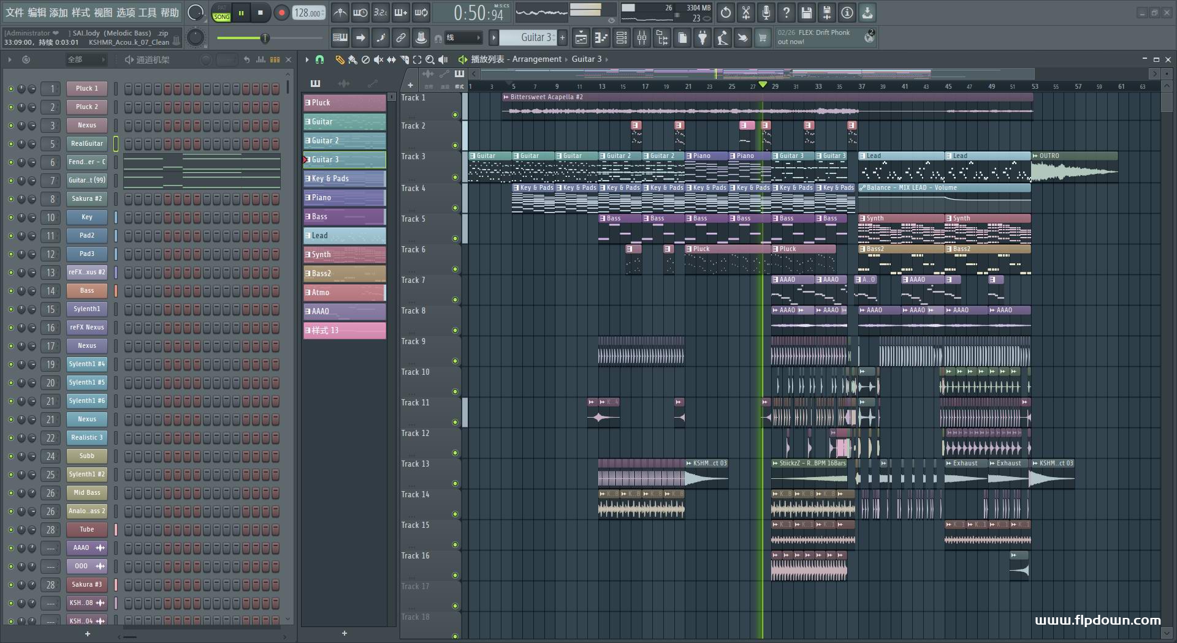Open the 全部 channel filter dropdown
Screen dimensions: 1177x643
click(86, 59)
